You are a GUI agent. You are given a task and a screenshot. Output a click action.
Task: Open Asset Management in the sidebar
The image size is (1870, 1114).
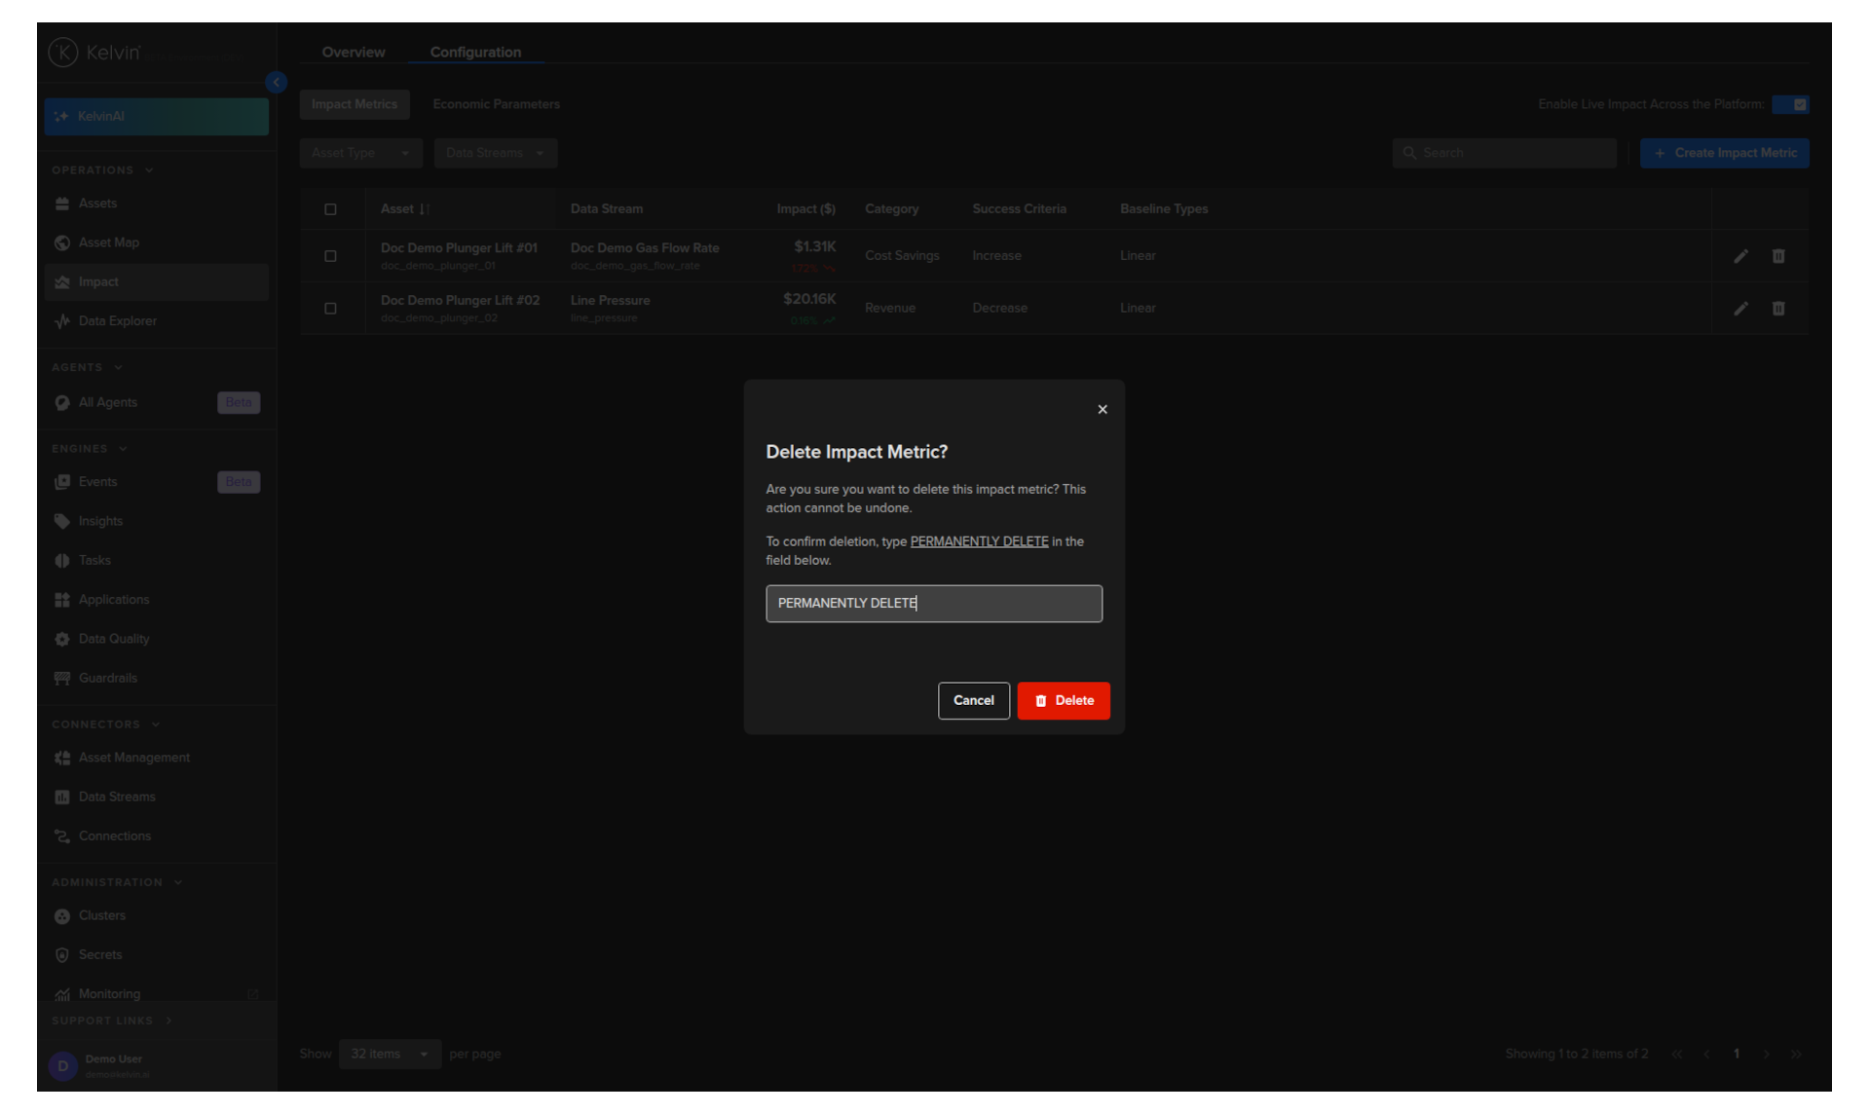pos(156,758)
